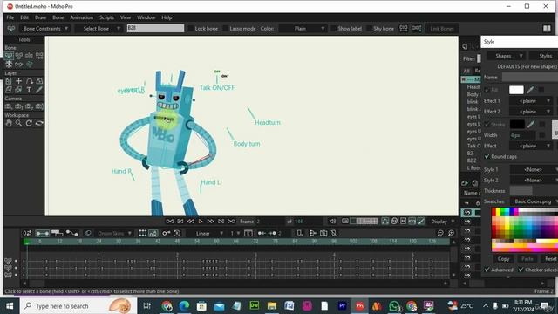Select the Insert Text tool
Viewport: 558px width, 314px height.
29,90
